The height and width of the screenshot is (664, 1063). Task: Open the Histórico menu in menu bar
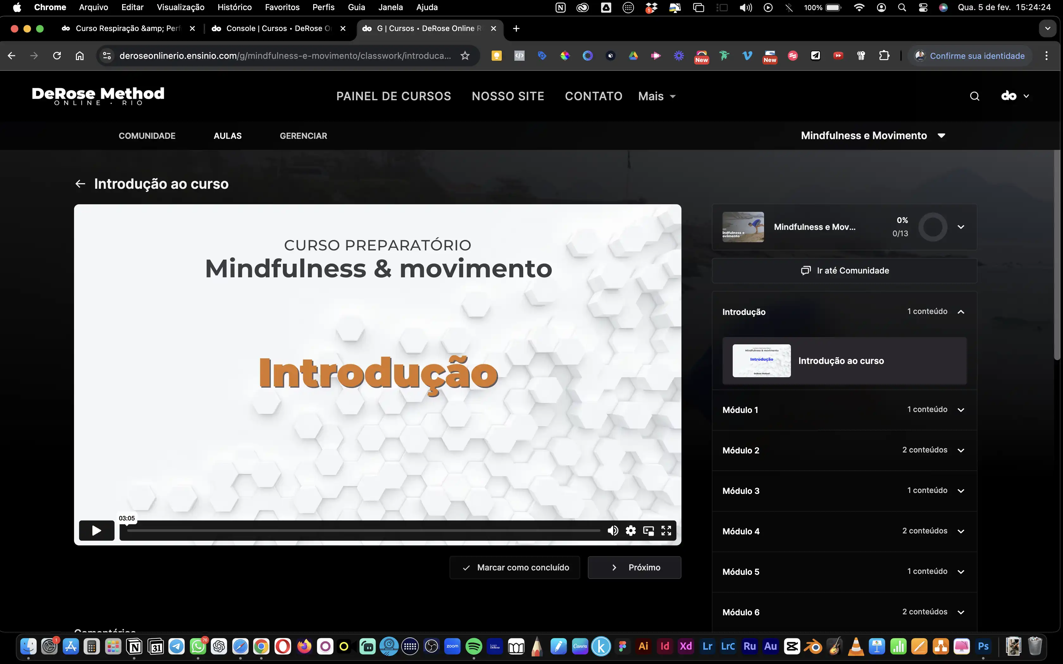tap(234, 7)
